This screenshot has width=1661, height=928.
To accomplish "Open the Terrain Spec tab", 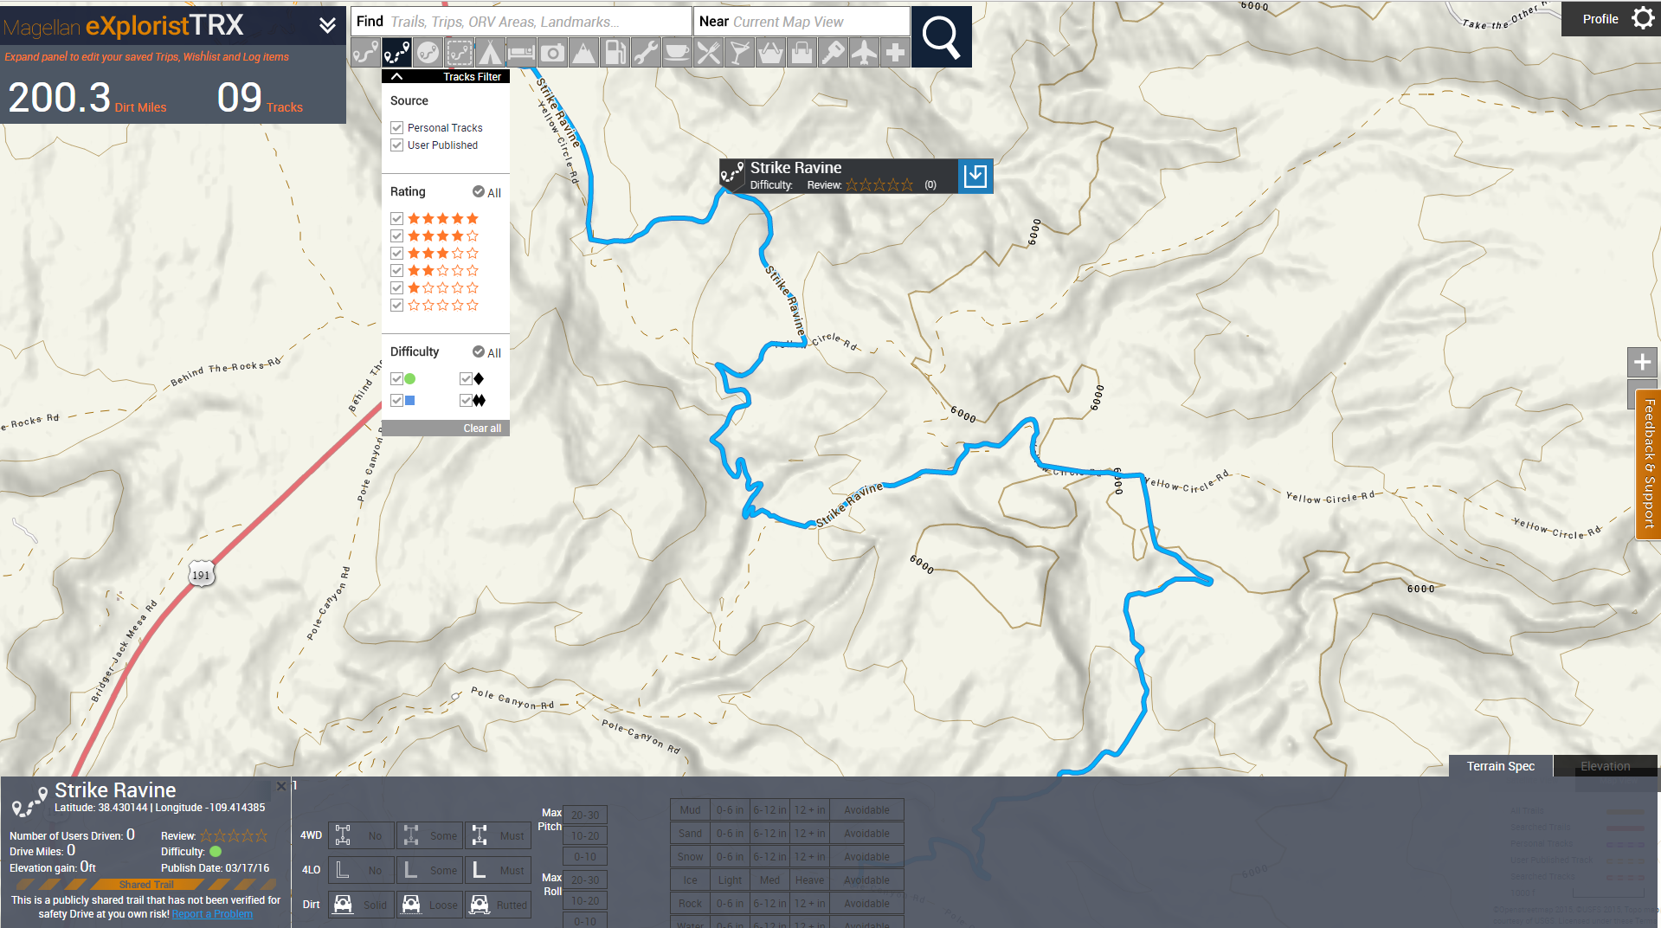I will coord(1500,766).
